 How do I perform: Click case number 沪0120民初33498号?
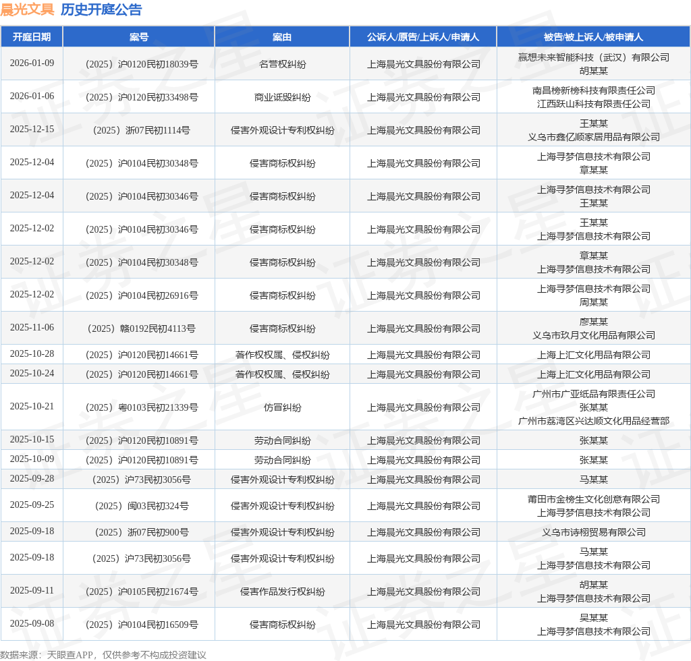pyautogui.click(x=142, y=97)
